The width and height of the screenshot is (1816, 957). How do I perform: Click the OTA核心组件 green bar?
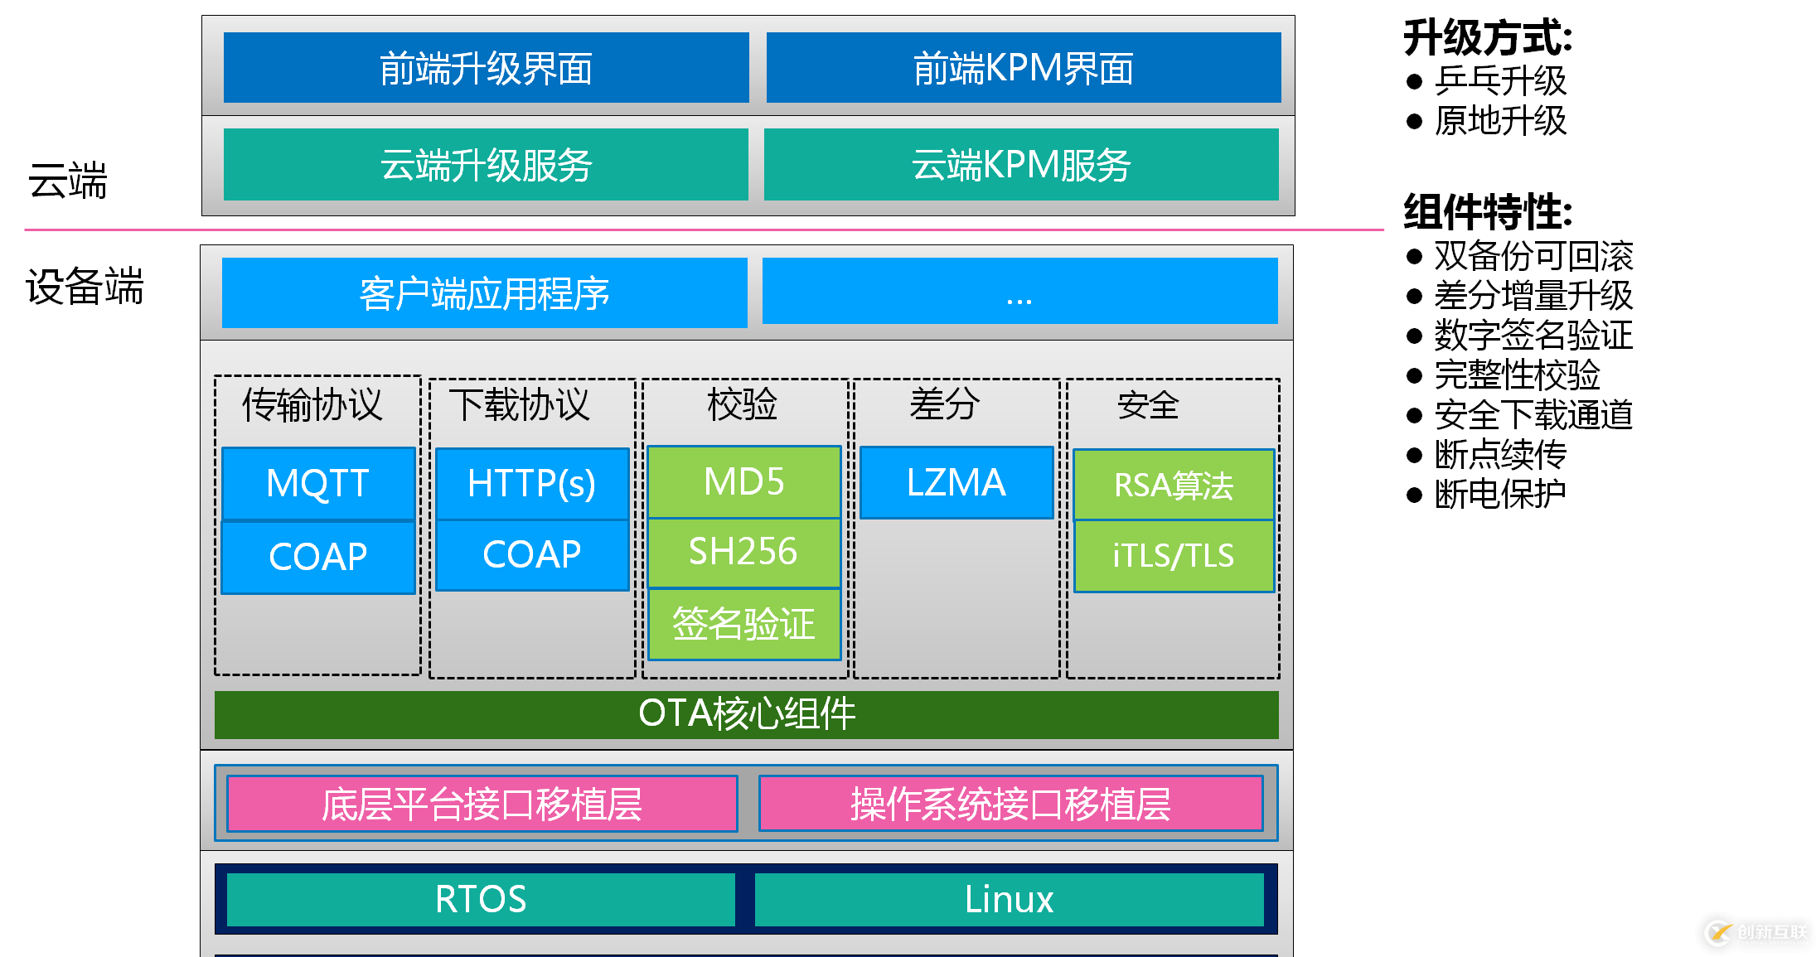coord(746,714)
